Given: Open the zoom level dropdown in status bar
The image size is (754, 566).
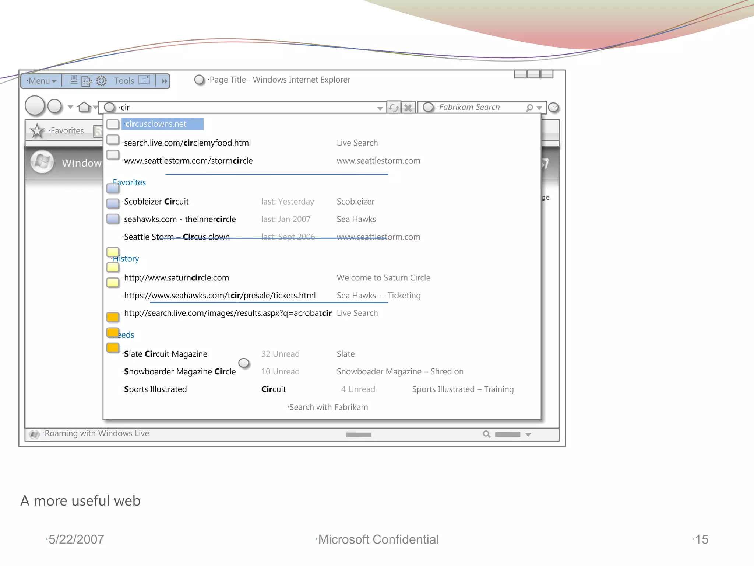Looking at the screenshot, I should pyautogui.click(x=528, y=435).
